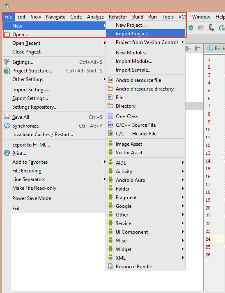Select New Module option
225x293 pixels.
[x=146, y=53]
